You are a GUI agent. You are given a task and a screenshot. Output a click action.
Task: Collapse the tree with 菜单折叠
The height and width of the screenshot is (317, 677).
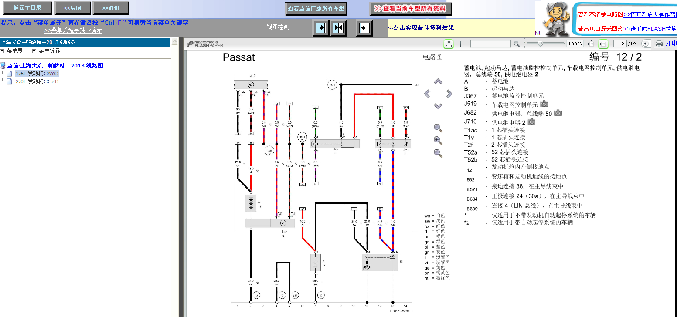pos(46,51)
